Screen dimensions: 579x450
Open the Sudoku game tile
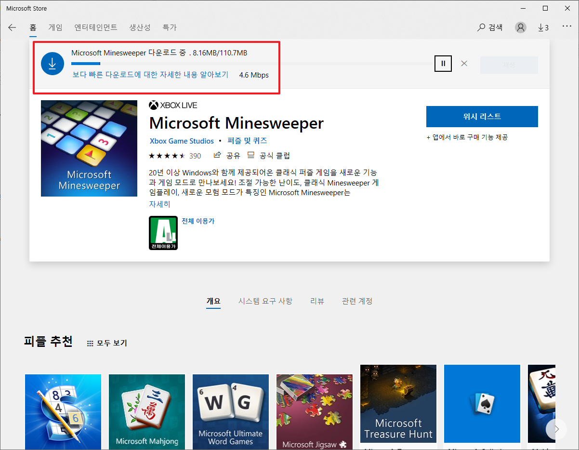click(x=63, y=412)
